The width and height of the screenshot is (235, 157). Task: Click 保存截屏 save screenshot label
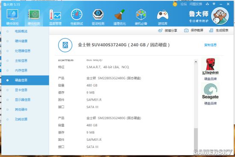click(197, 30)
